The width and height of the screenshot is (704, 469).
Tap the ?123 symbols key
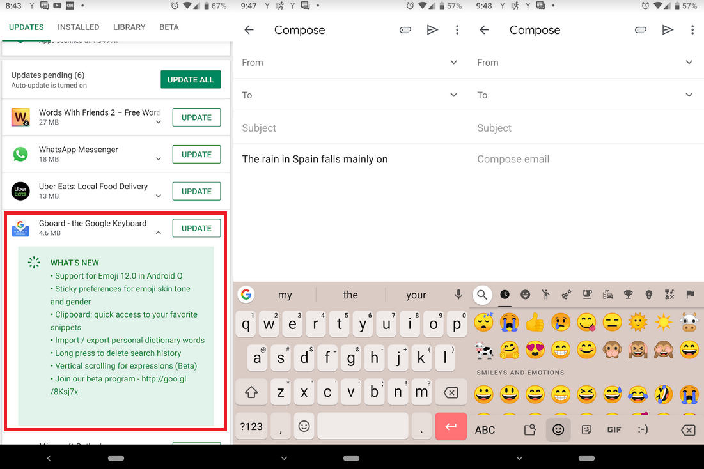point(251,426)
